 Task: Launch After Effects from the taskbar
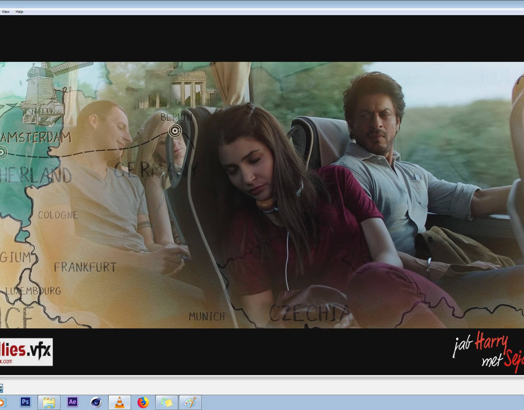click(x=73, y=402)
